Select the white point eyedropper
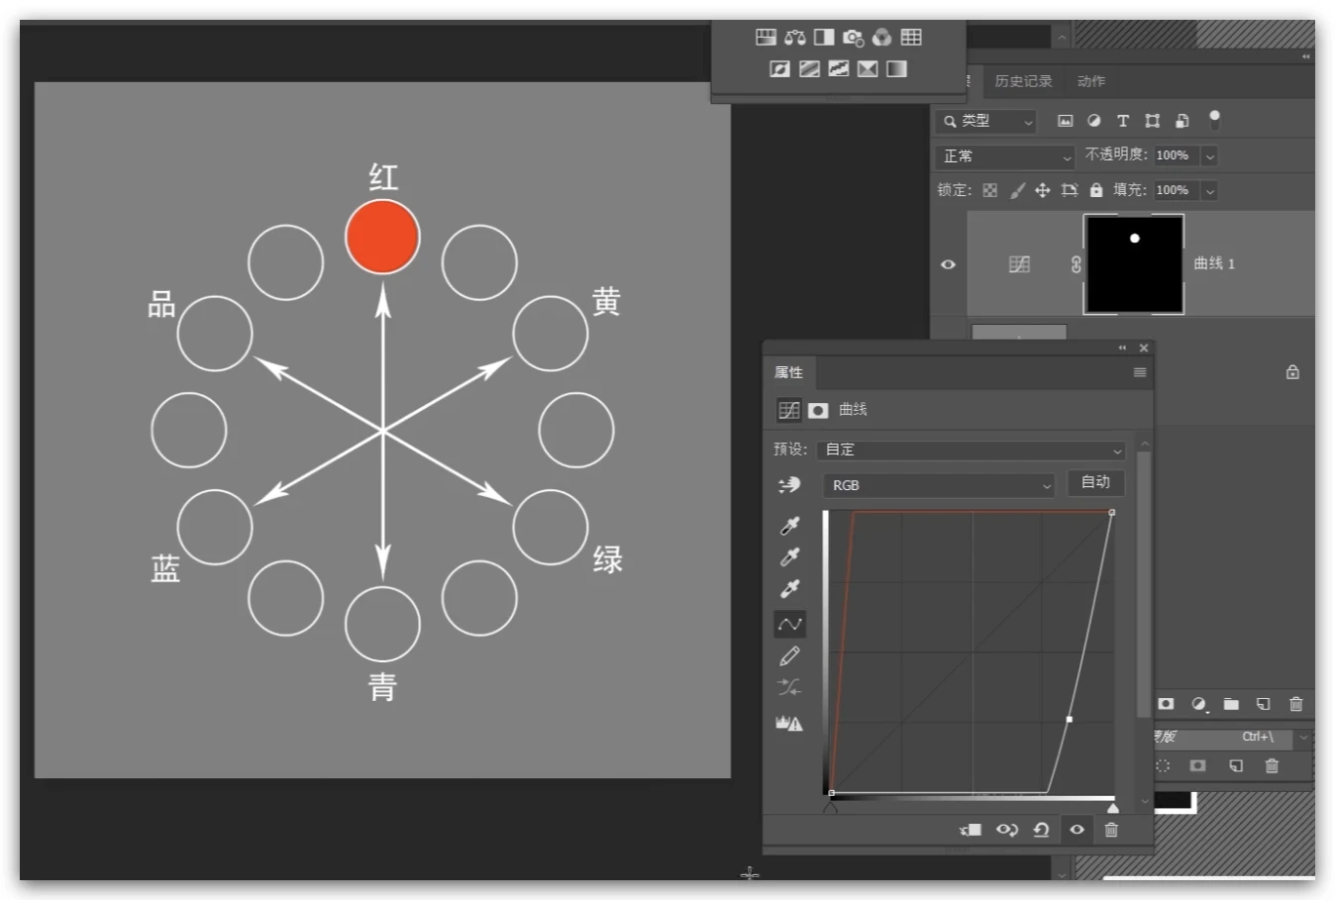 tap(789, 588)
